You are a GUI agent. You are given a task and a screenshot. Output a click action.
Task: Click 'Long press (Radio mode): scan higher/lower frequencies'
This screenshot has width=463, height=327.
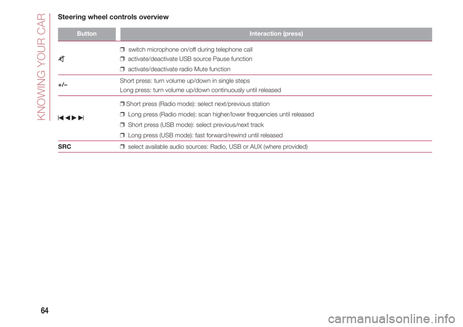[221, 114]
